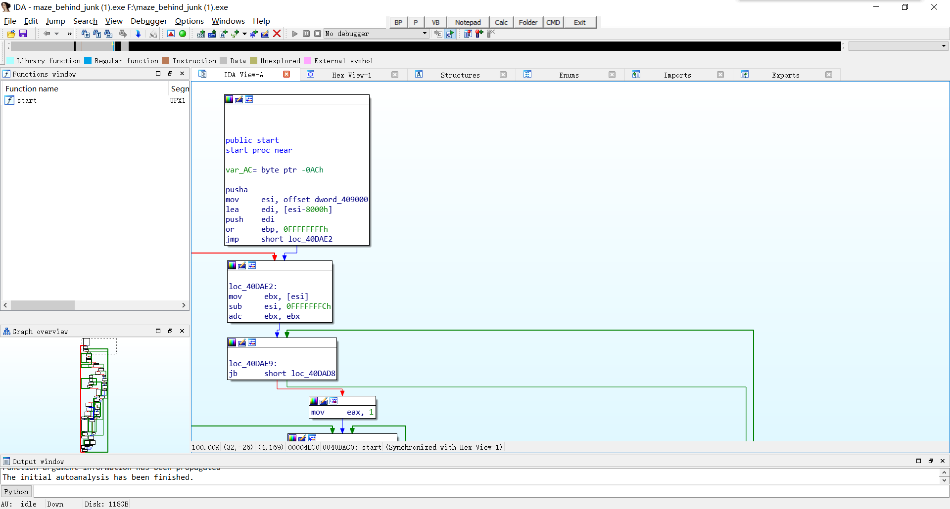Click the red warning triangle icon
Viewport: 950px width, 509px height.
tap(171, 34)
